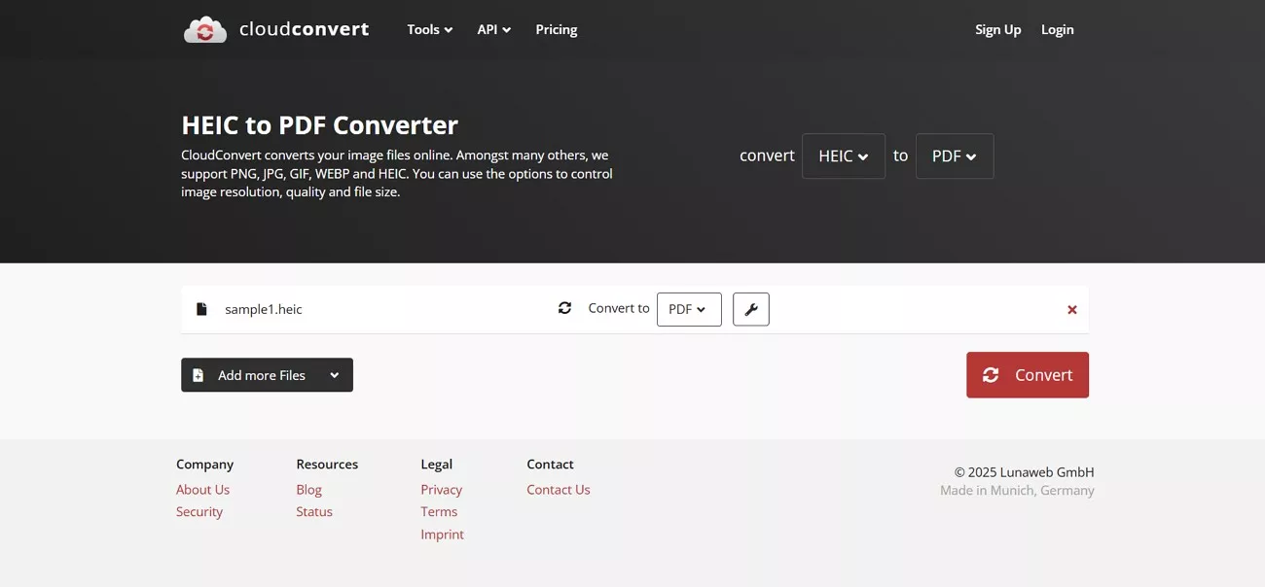Start conversion with the Convert button

1028,374
